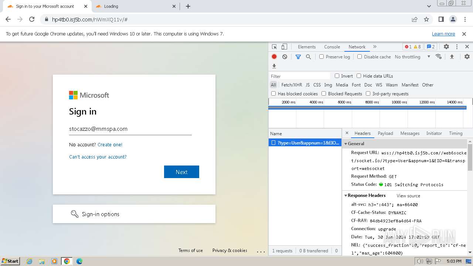Viewport: 473px width, 266px height.
Task: Open Chrome three-dot main menu
Action: (x=464, y=20)
